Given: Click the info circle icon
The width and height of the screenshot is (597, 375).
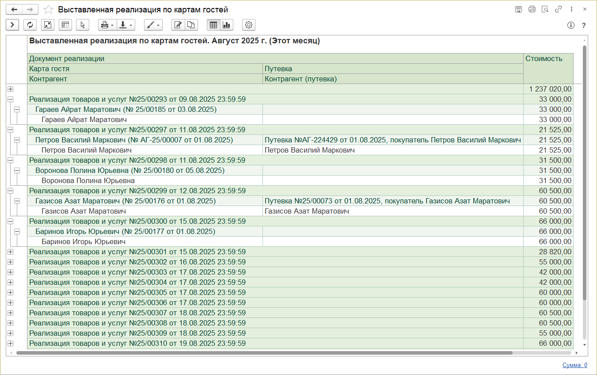Looking at the screenshot, I should pyautogui.click(x=570, y=25).
